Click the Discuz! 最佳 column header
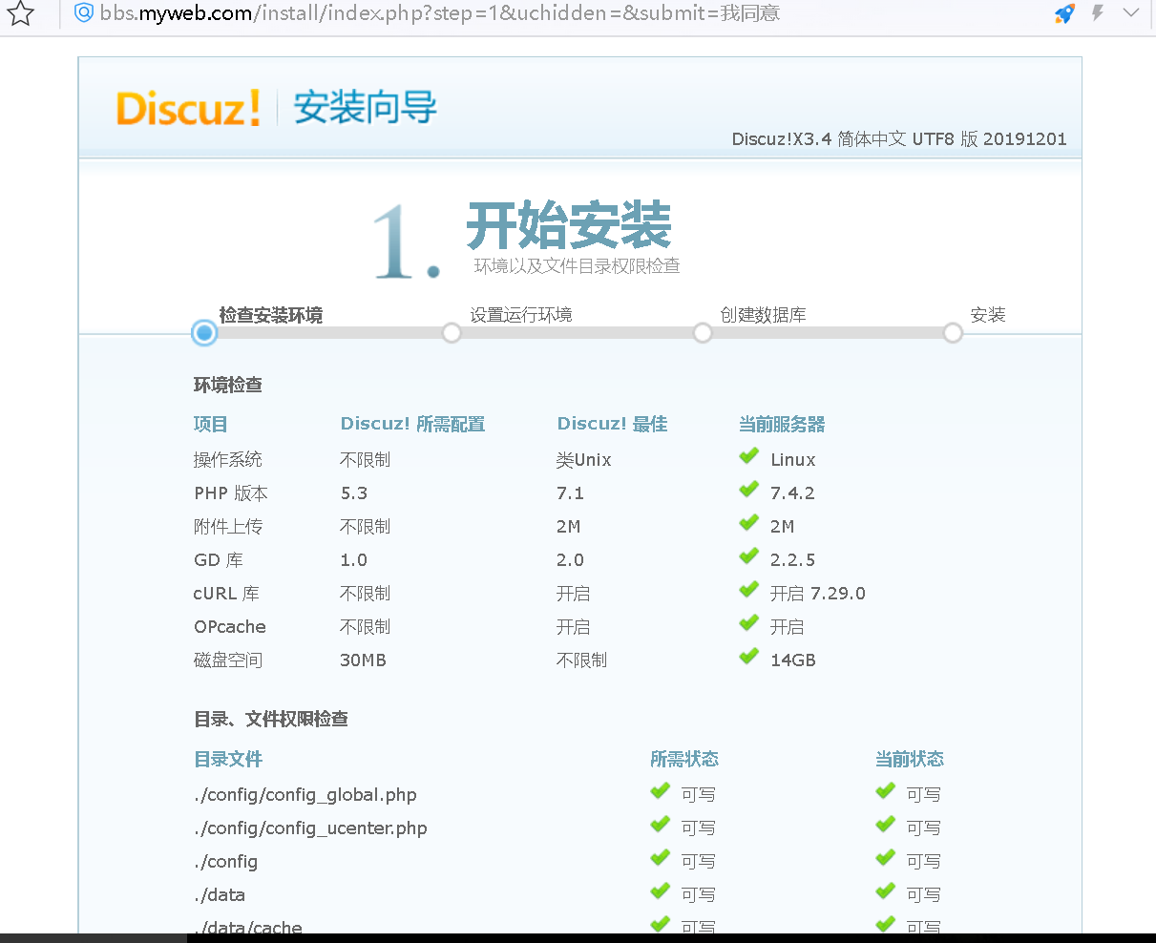 (613, 424)
